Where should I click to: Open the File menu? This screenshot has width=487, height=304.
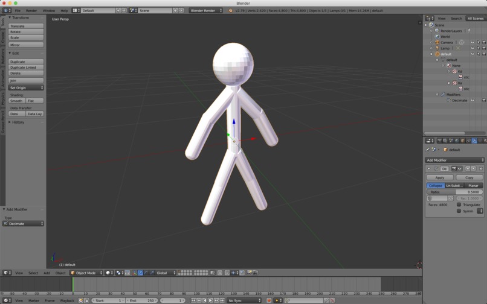tap(18, 10)
